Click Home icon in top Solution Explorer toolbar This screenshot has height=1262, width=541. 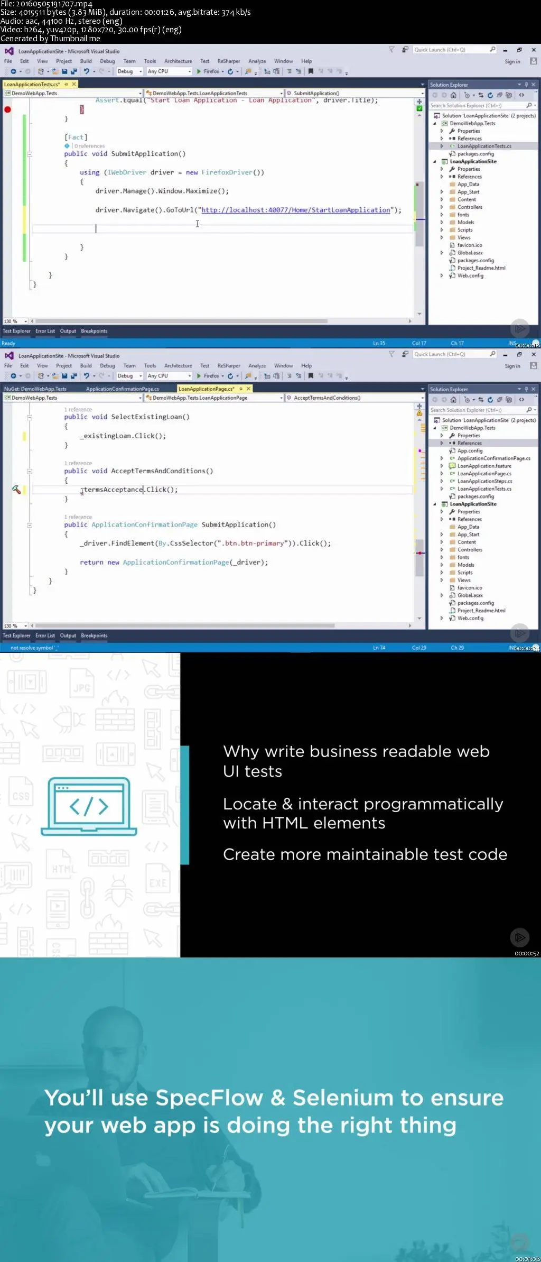tap(453, 95)
